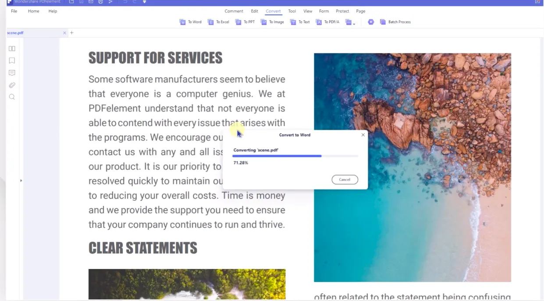Click the undo arrow in title bar
544x301 pixels.
pos(125,2)
